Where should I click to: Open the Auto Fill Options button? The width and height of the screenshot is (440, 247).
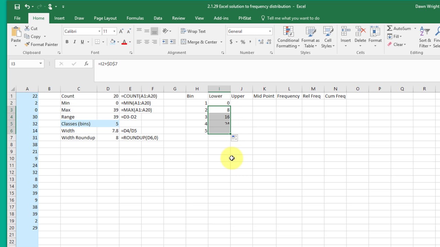pos(234,138)
